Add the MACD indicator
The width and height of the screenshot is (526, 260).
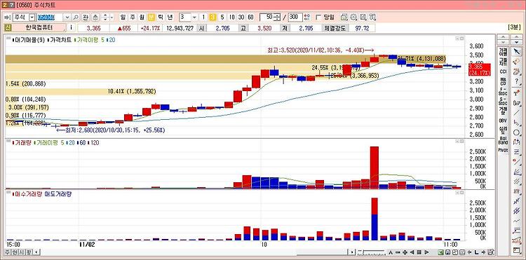click(503, 81)
